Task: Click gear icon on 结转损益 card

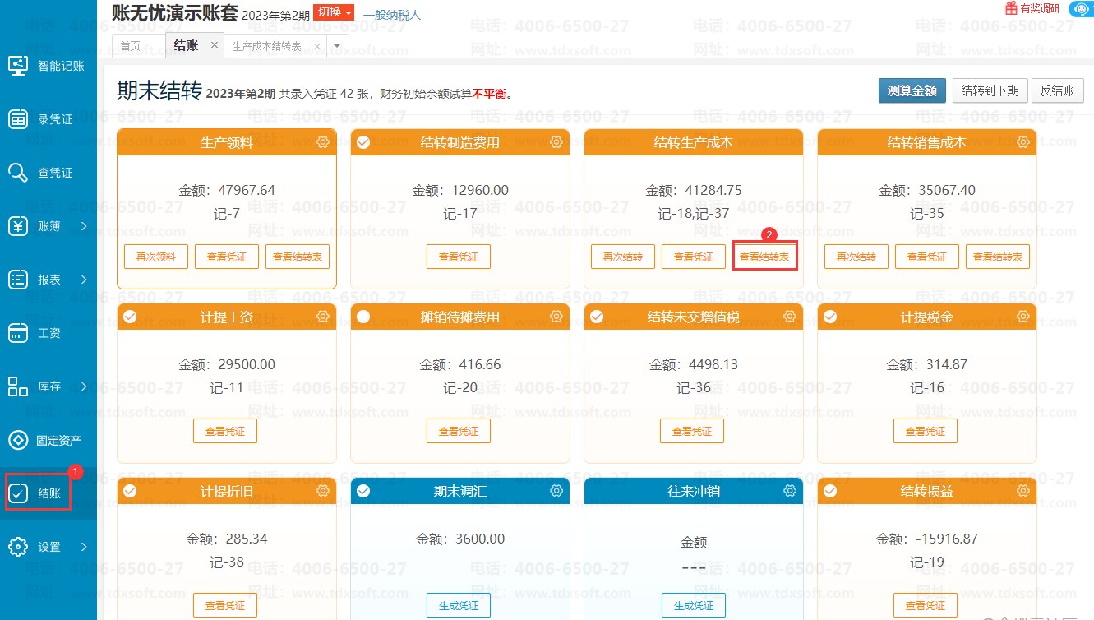Action: [1023, 491]
